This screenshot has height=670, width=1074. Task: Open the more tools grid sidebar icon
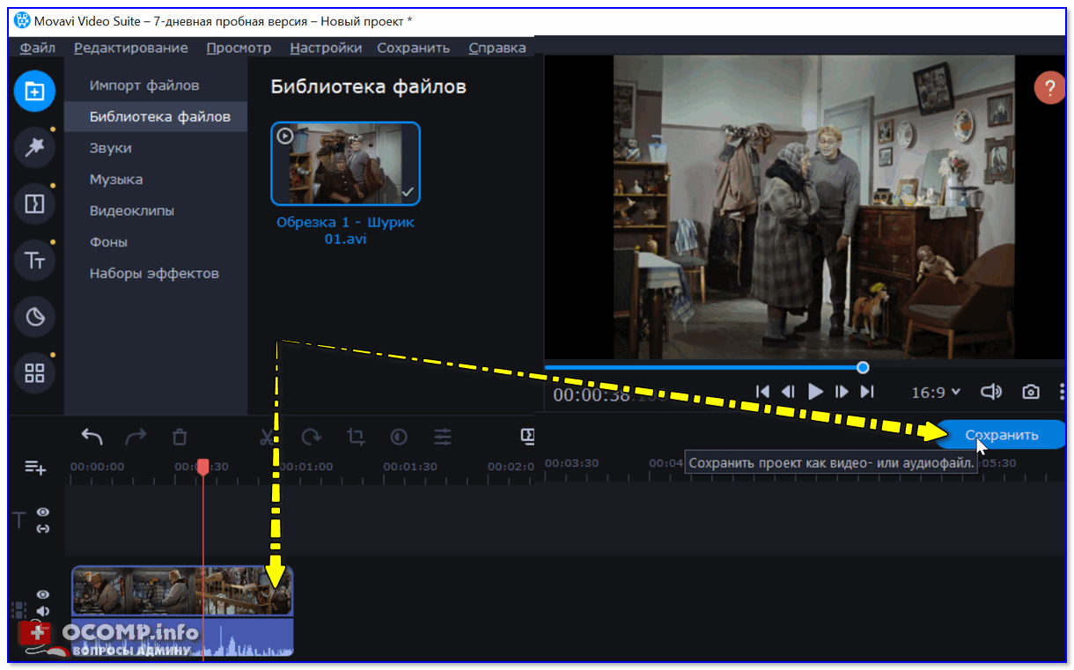(34, 373)
